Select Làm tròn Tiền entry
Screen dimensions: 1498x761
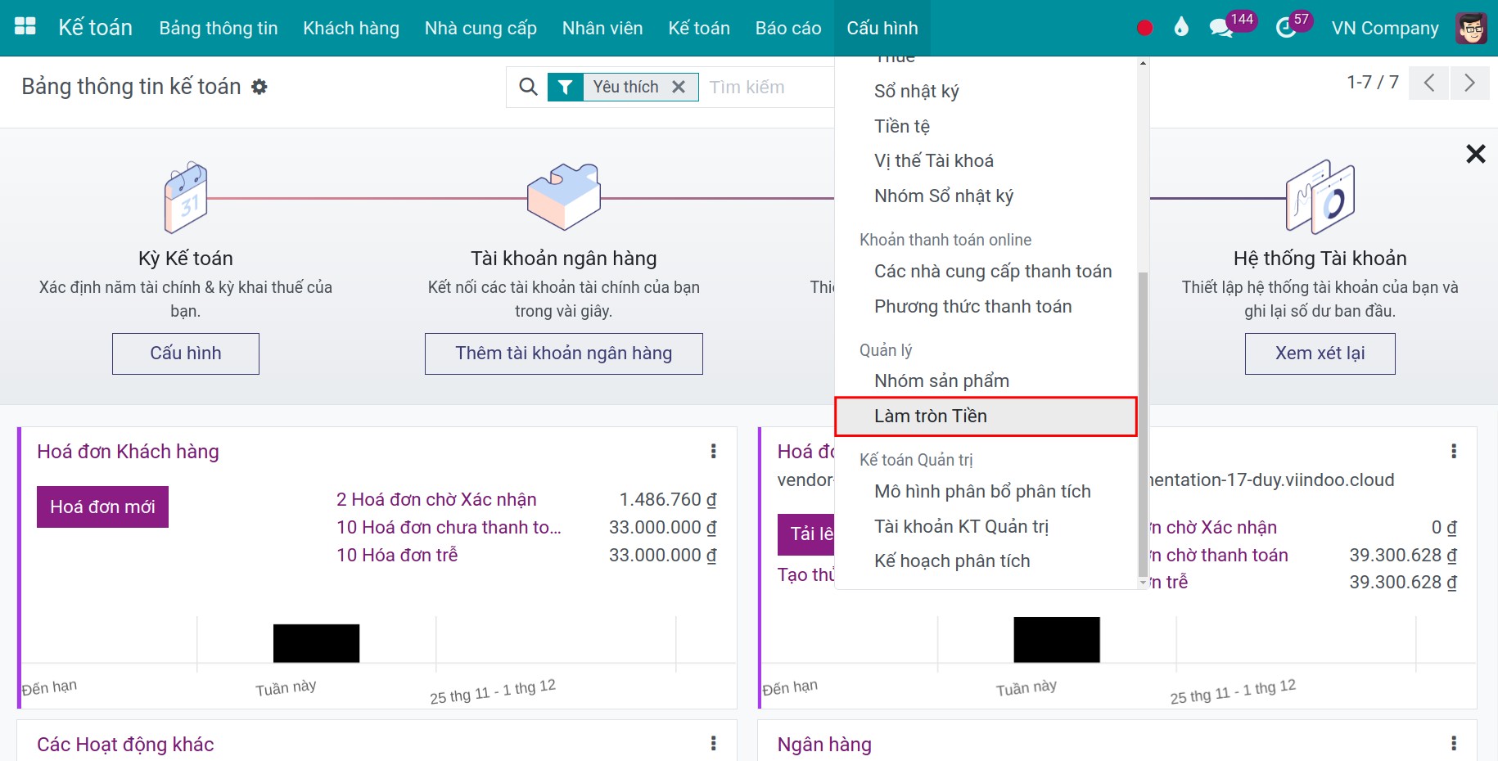pos(986,416)
